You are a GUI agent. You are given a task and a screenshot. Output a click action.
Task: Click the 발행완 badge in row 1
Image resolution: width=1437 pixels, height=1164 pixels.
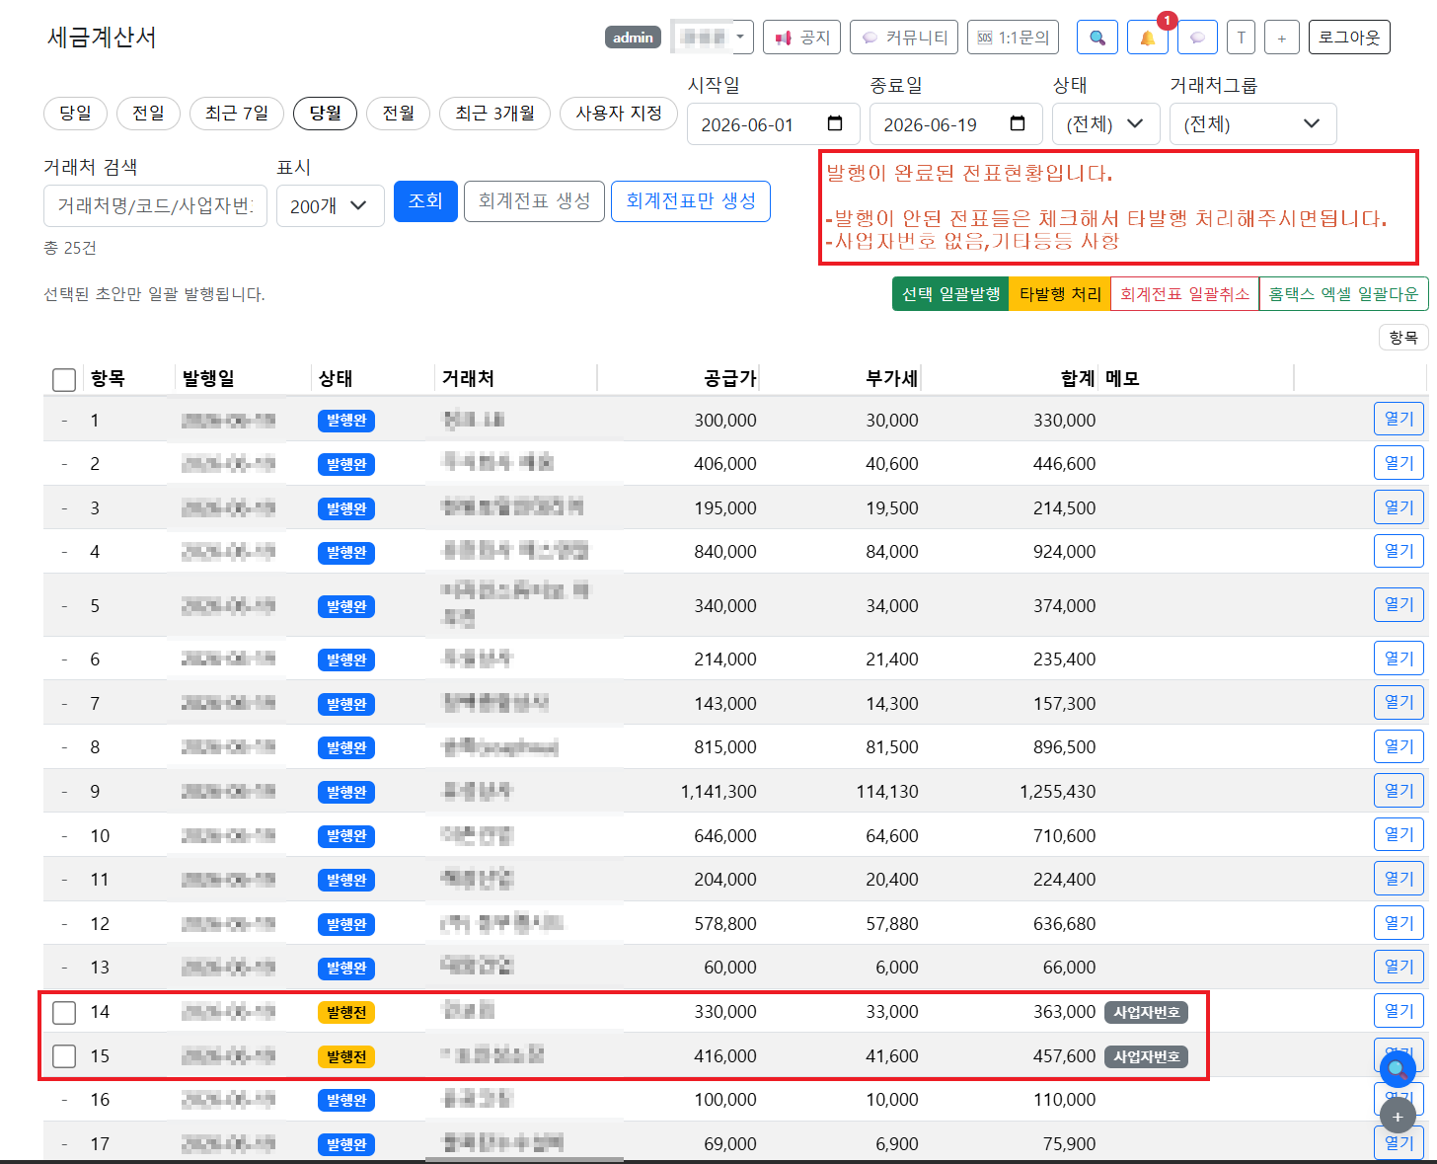346,421
